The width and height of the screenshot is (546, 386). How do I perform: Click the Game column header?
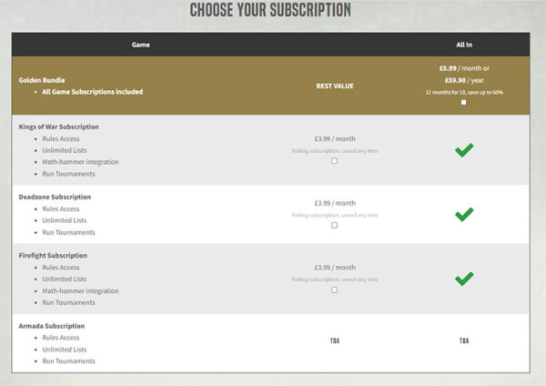(141, 44)
